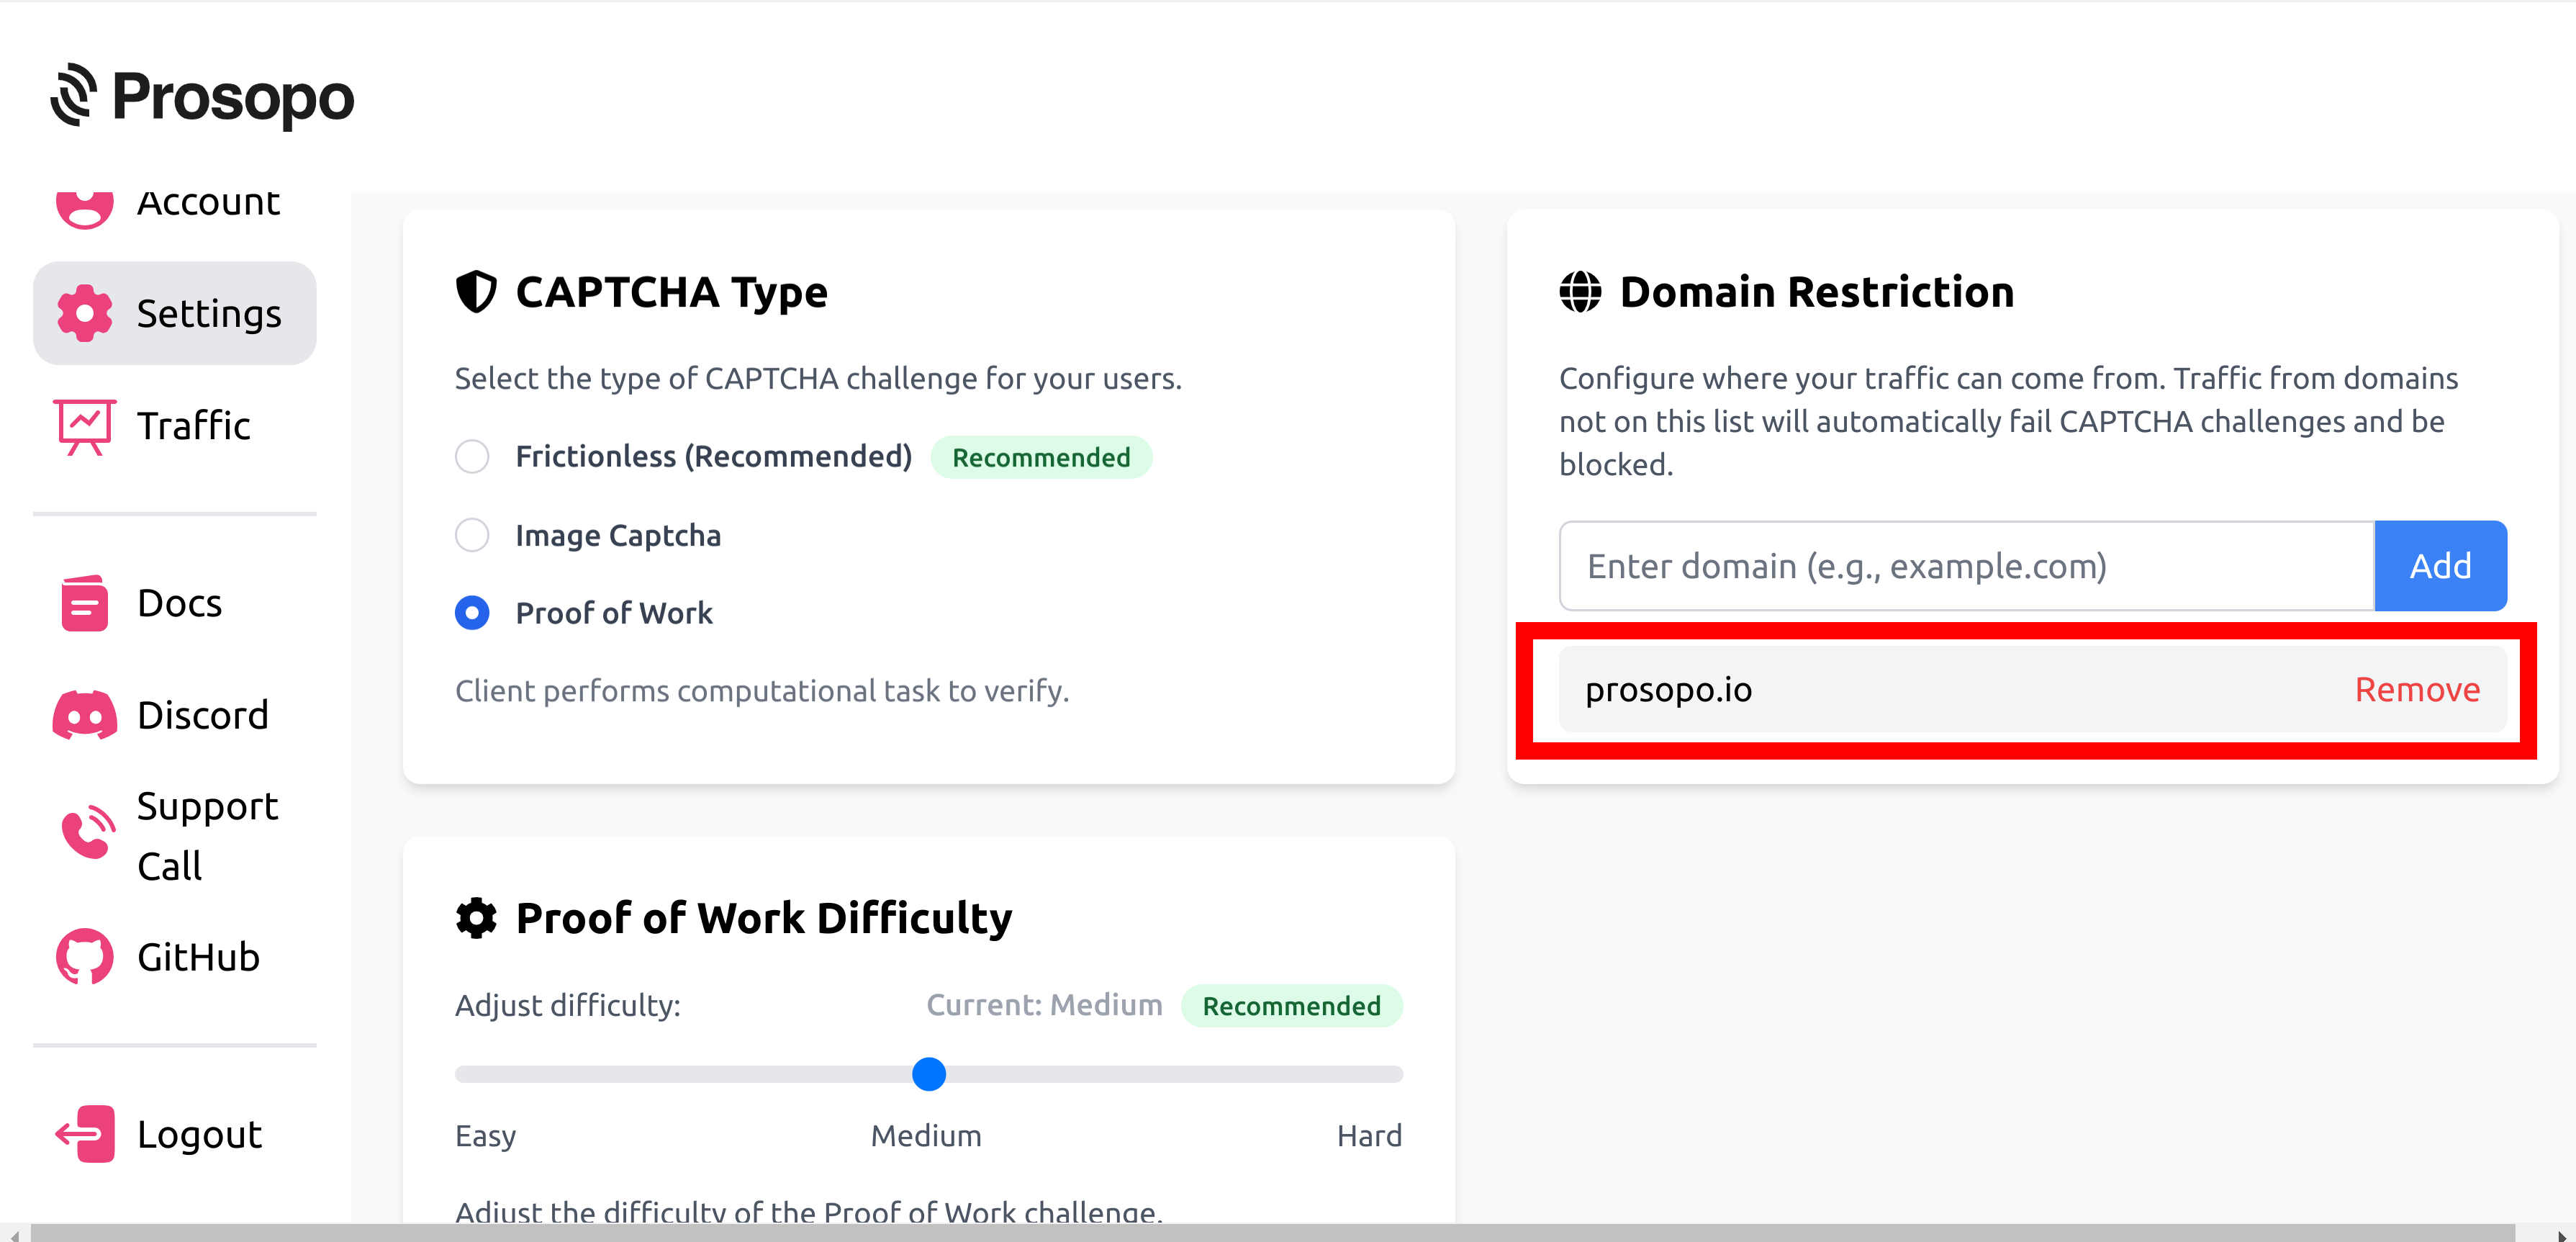Click the 'Current: Medium' text
Screen dimensions: 2576x1242
[x=1044, y=1005]
